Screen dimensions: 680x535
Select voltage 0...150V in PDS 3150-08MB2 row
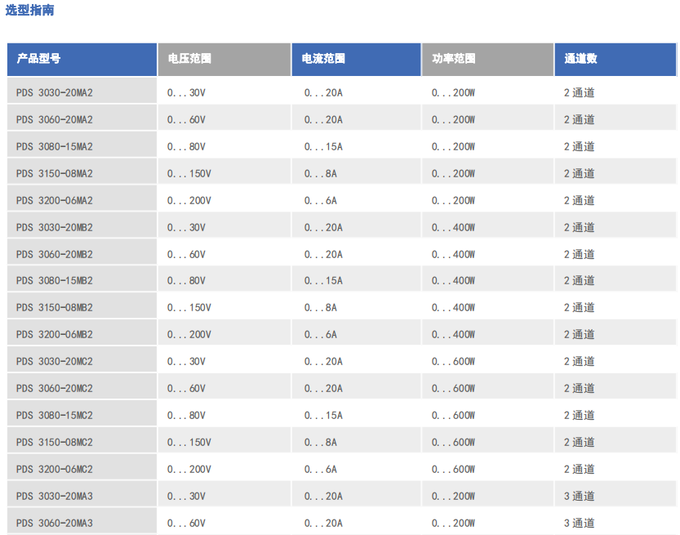(x=189, y=308)
